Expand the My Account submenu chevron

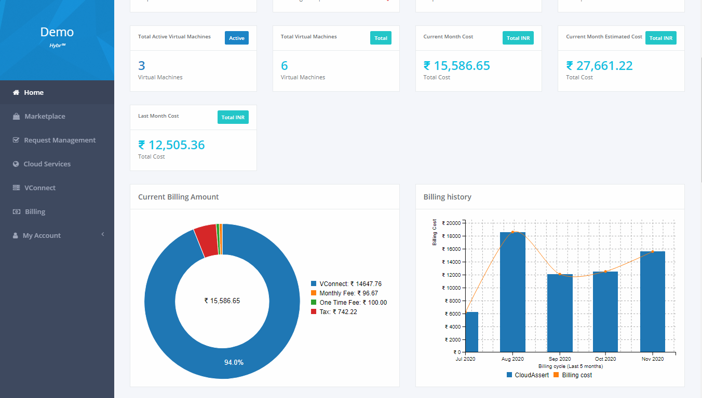(x=102, y=235)
